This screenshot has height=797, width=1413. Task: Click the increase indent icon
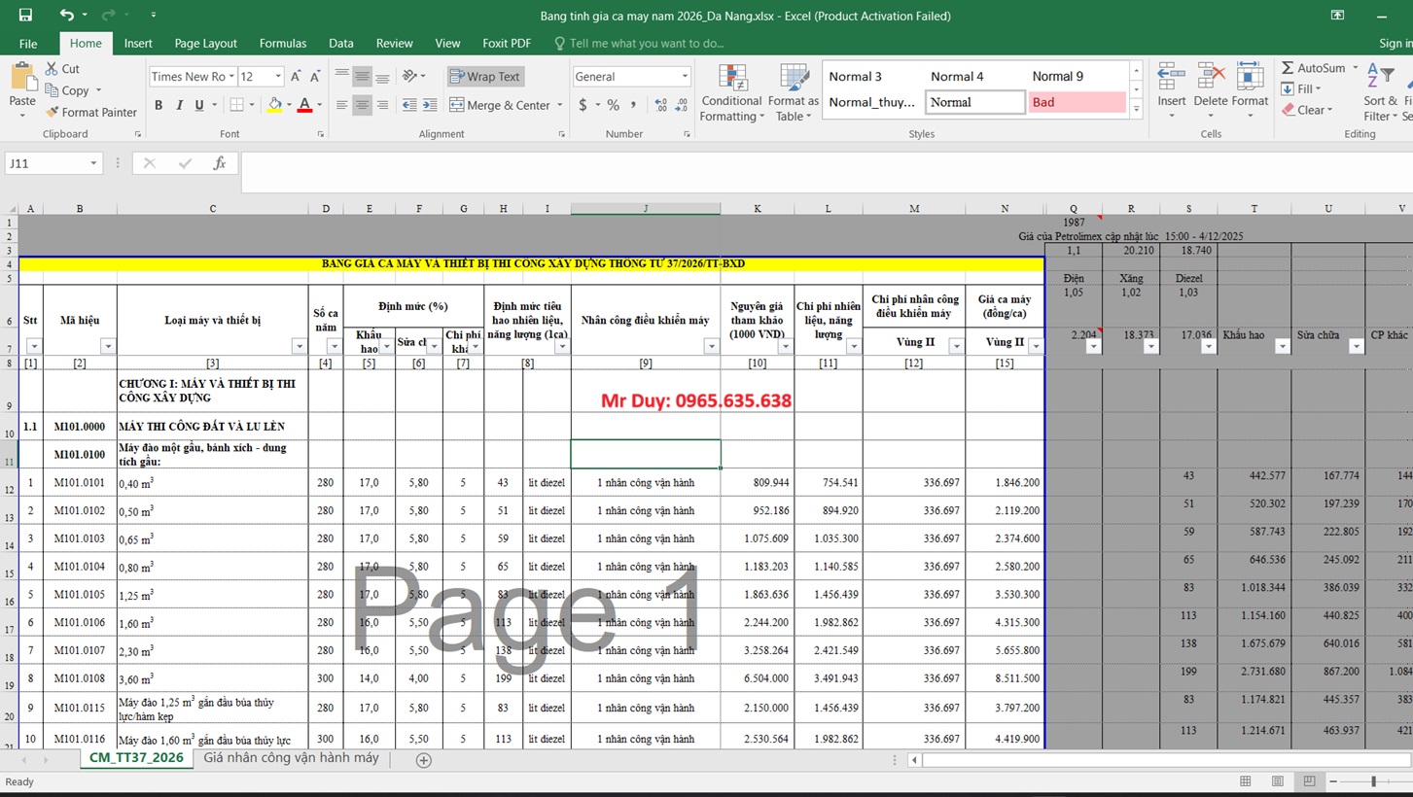[x=430, y=105]
